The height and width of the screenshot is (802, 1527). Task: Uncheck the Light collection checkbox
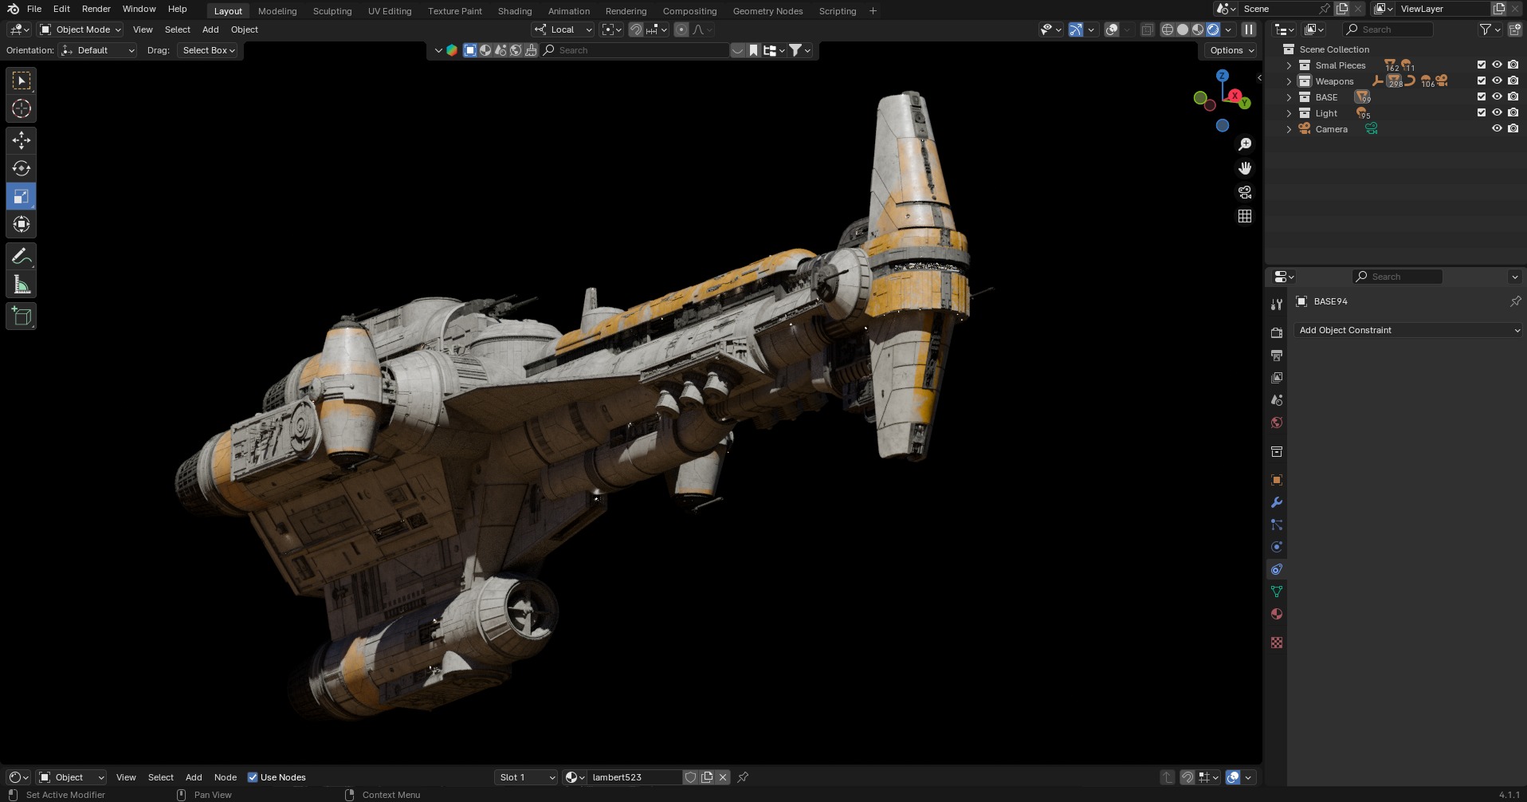point(1482,113)
